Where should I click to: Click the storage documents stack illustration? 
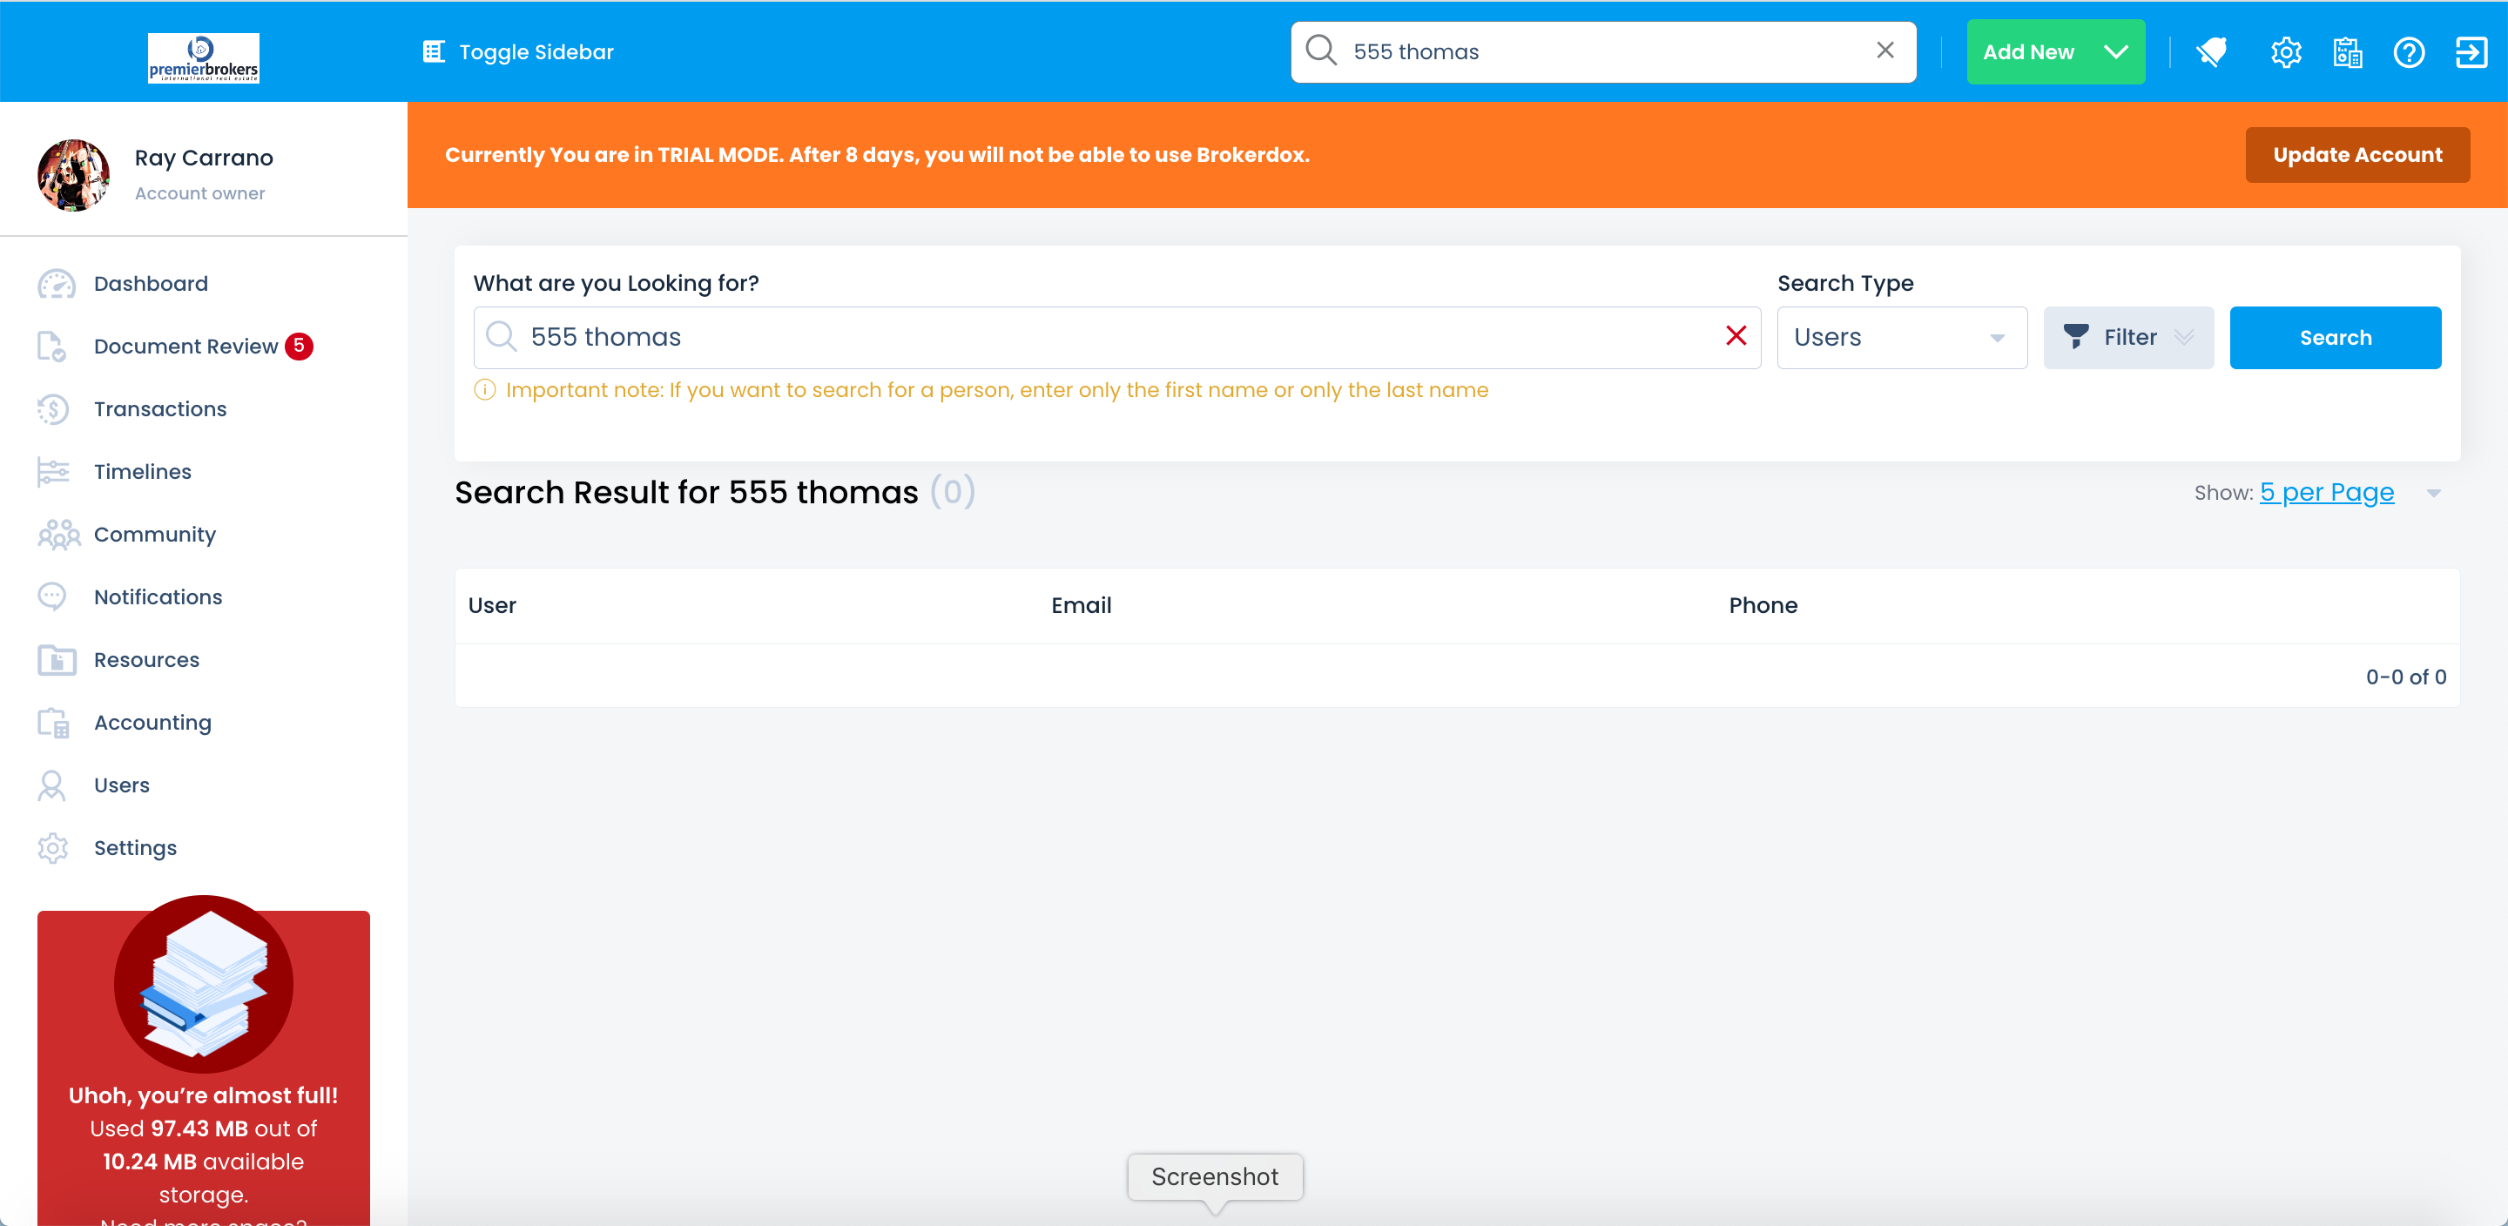pyautogui.click(x=203, y=984)
